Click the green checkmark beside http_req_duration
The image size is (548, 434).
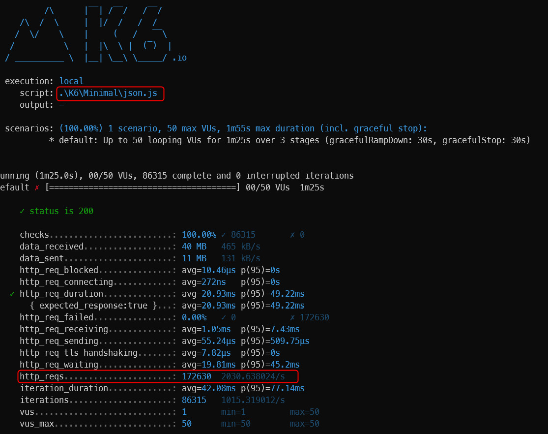[12, 294]
